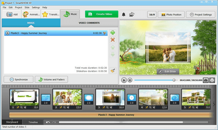Open transition between slides 1 and 2
218x130 pixels.
[46, 99]
